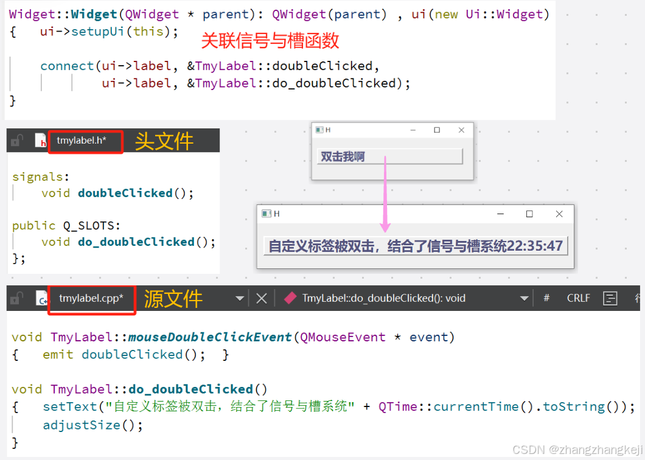Expand the symbol list dropdown arrow
Screen dimensions: 645x460
pyautogui.click(x=524, y=299)
